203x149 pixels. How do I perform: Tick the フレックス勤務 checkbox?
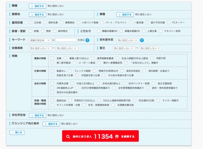(x=70, y=71)
